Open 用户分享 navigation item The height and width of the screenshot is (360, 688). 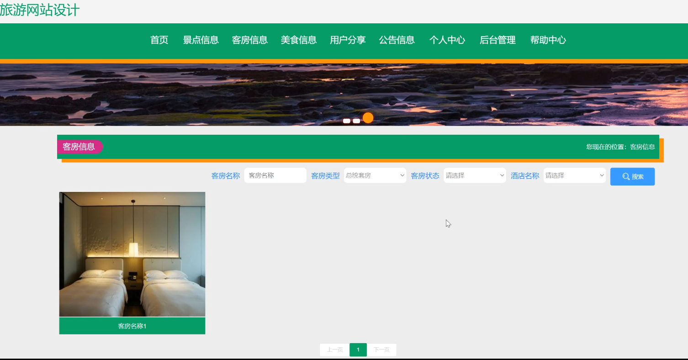348,40
